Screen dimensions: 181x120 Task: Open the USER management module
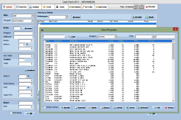[x=61, y=7]
